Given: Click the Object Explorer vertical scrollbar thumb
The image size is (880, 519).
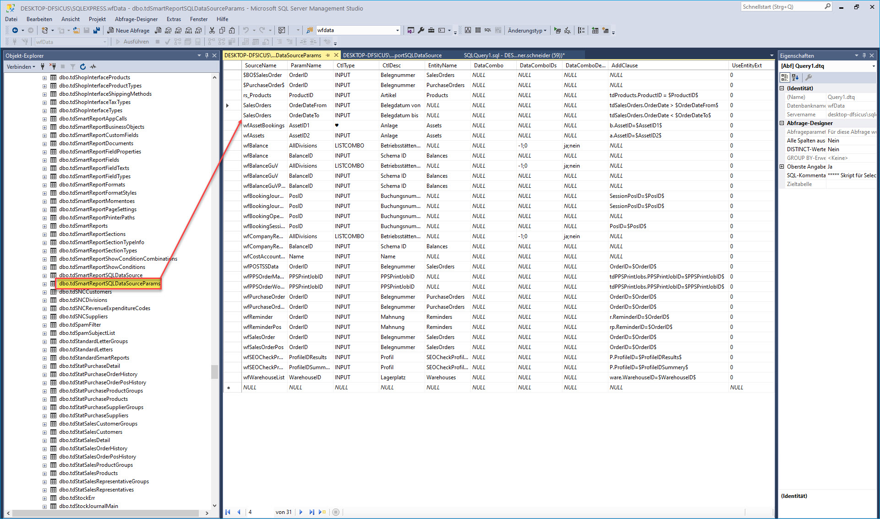Looking at the screenshot, I should pyautogui.click(x=214, y=371).
